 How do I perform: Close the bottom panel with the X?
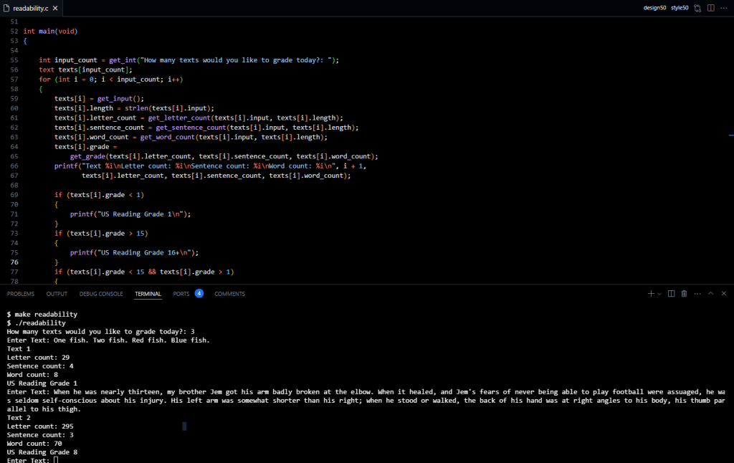point(724,294)
